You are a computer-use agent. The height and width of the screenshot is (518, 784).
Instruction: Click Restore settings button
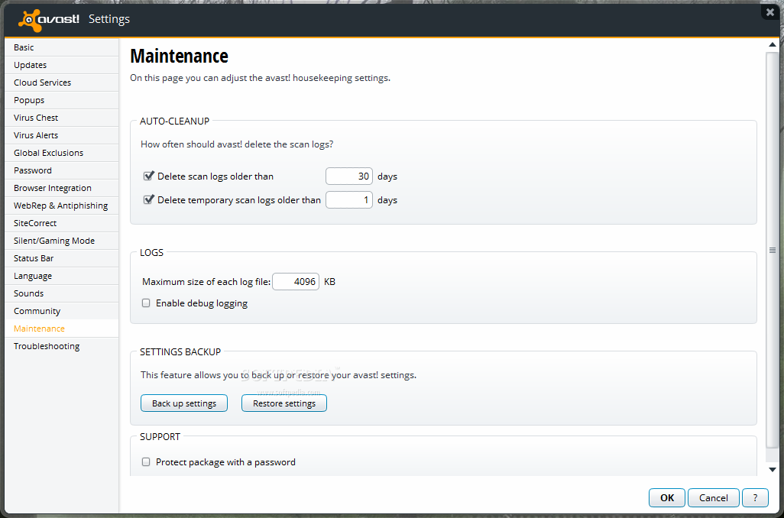(x=284, y=403)
